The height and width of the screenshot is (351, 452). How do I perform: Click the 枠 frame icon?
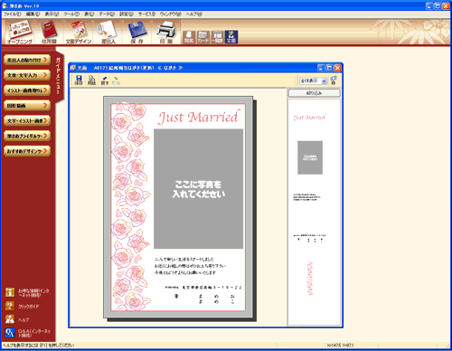334,81
